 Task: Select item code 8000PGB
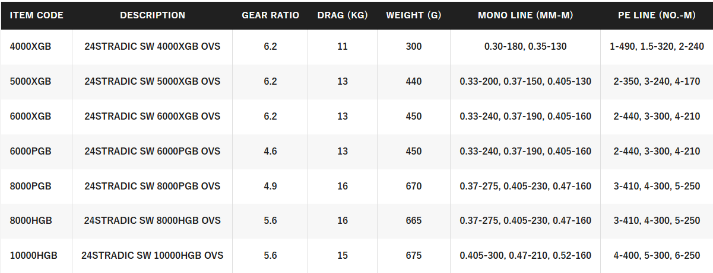31,186
